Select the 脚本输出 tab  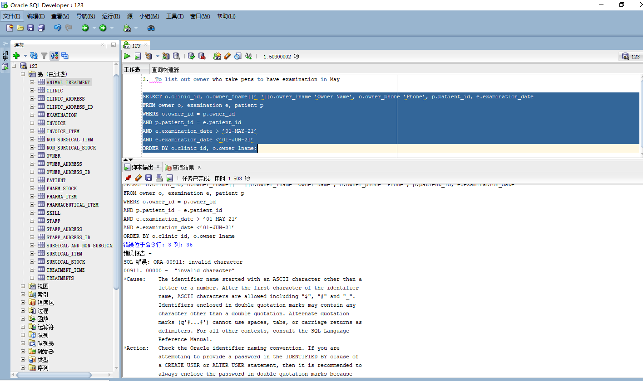143,167
